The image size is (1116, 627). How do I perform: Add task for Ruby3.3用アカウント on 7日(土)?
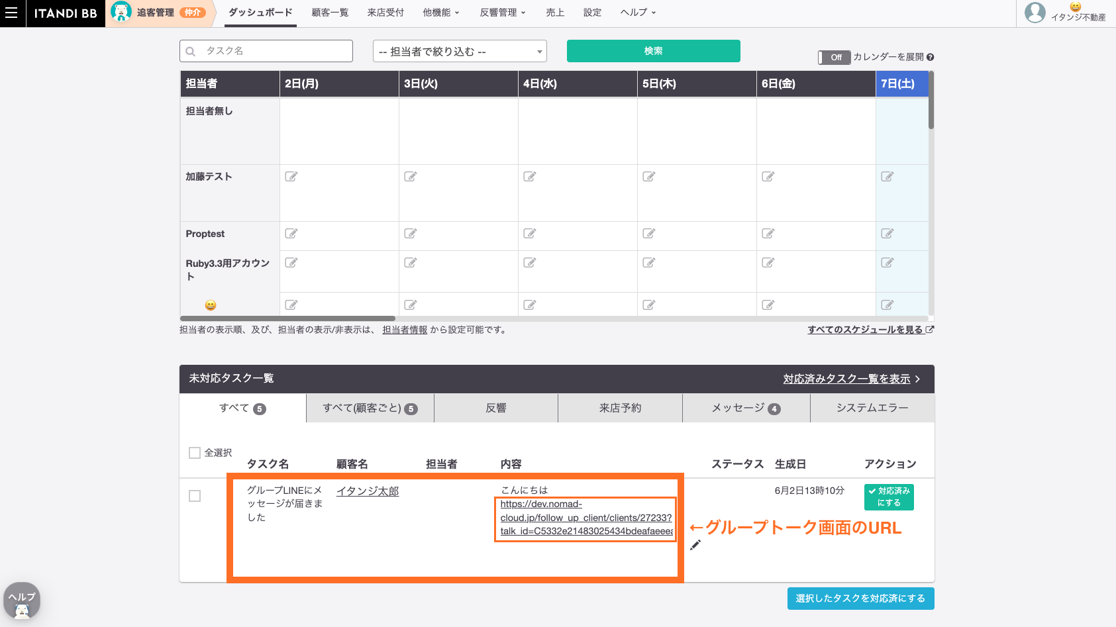point(888,263)
